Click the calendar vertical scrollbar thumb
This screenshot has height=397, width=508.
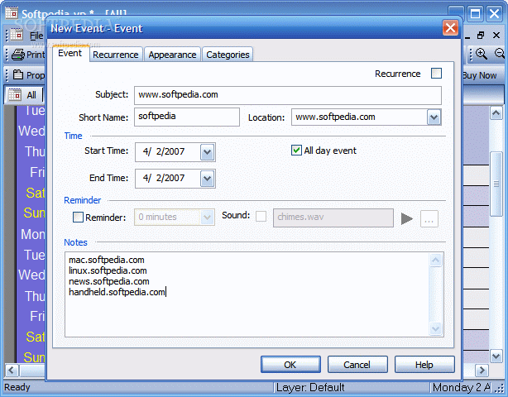point(496,184)
